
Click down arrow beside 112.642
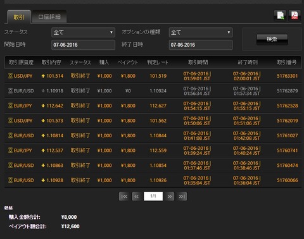(x=43, y=106)
